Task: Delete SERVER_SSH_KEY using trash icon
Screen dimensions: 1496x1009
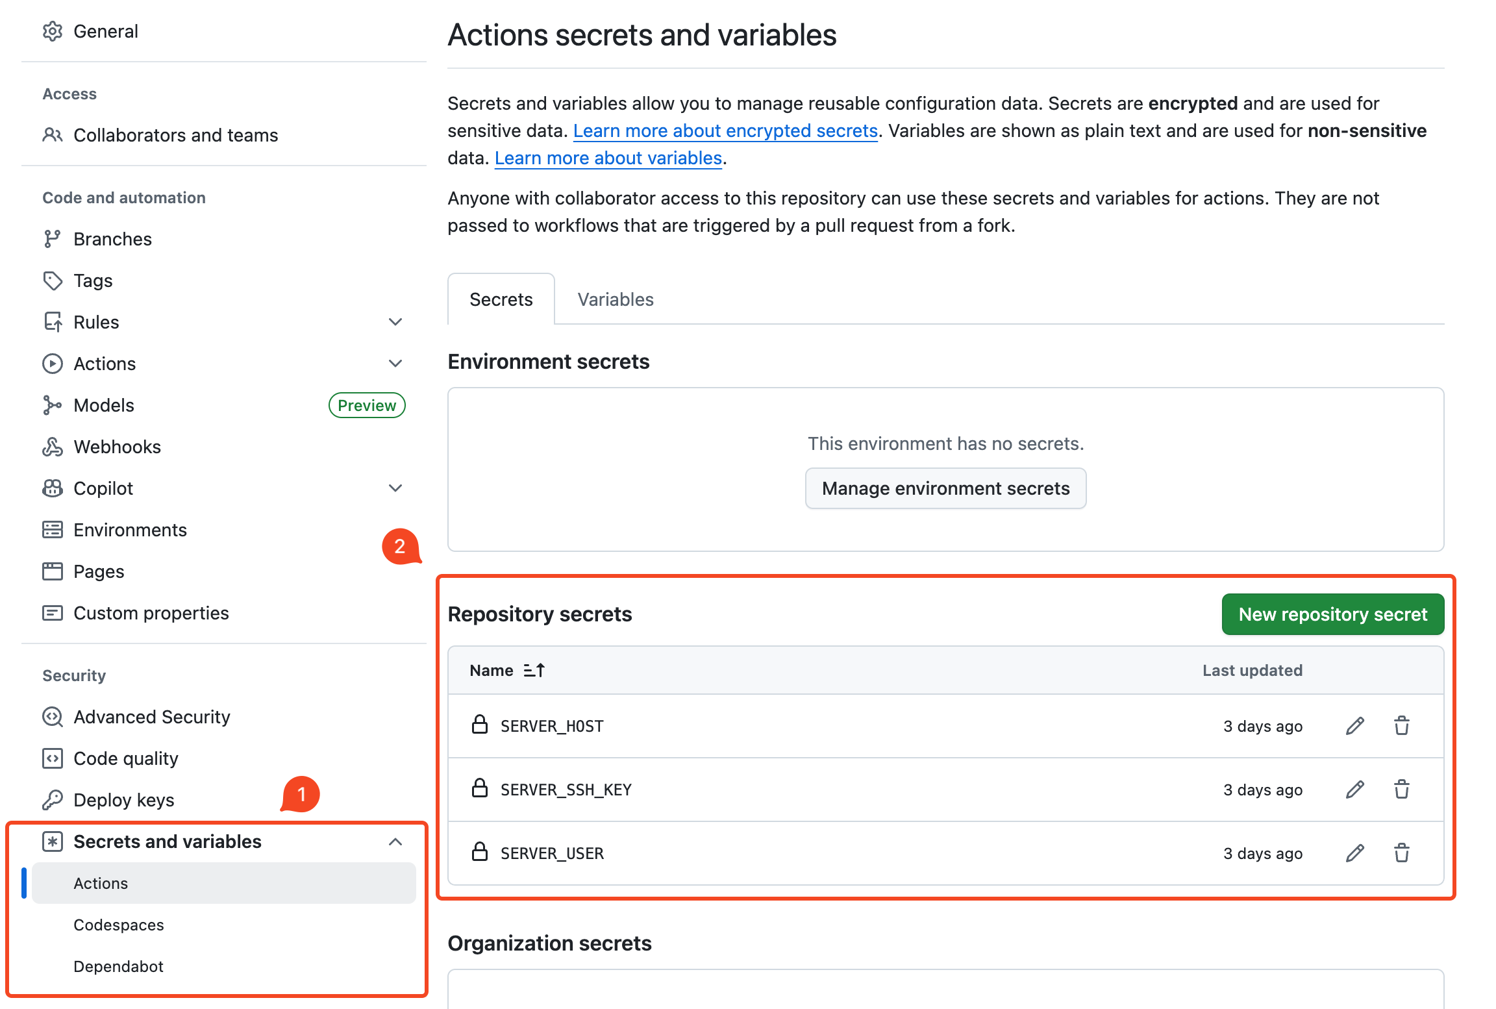Action: 1401,790
